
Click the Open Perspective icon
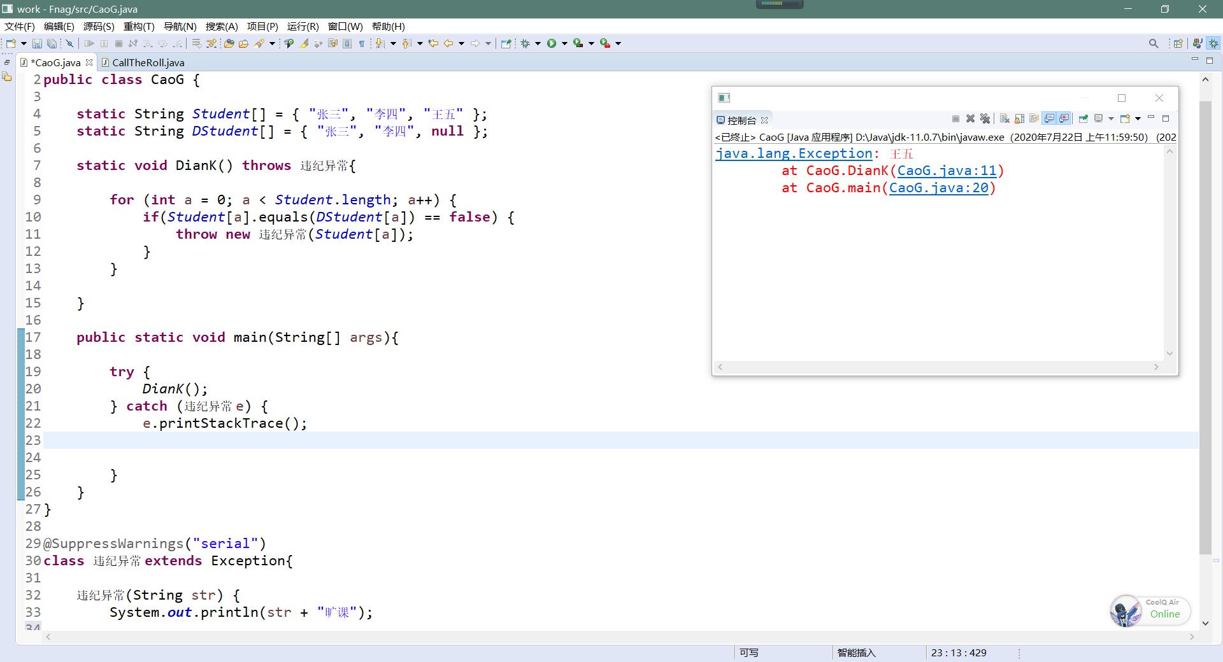pyautogui.click(x=1178, y=43)
